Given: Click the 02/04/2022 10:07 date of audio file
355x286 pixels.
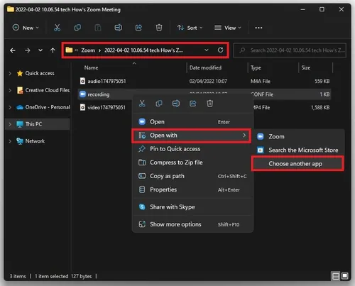Looking at the screenshot, I should 208,82.
